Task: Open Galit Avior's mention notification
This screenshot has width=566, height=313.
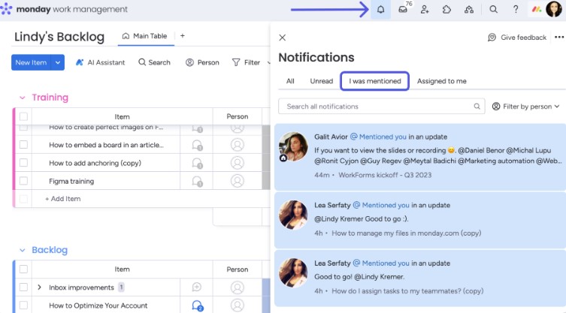Action: pos(420,157)
